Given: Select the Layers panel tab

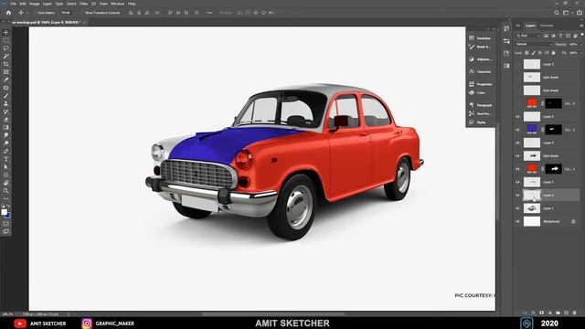Looking at the screenshot, I should (x=530, y=26).
